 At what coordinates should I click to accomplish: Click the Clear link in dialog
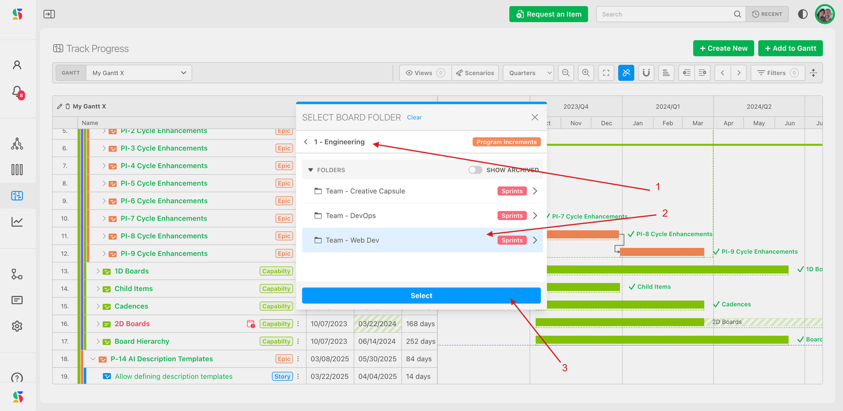click(x=414, y=117)
